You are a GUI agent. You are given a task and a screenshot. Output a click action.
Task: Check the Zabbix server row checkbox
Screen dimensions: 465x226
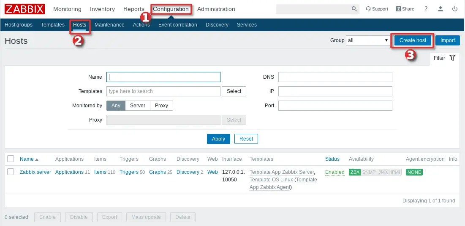click(11, 172)
